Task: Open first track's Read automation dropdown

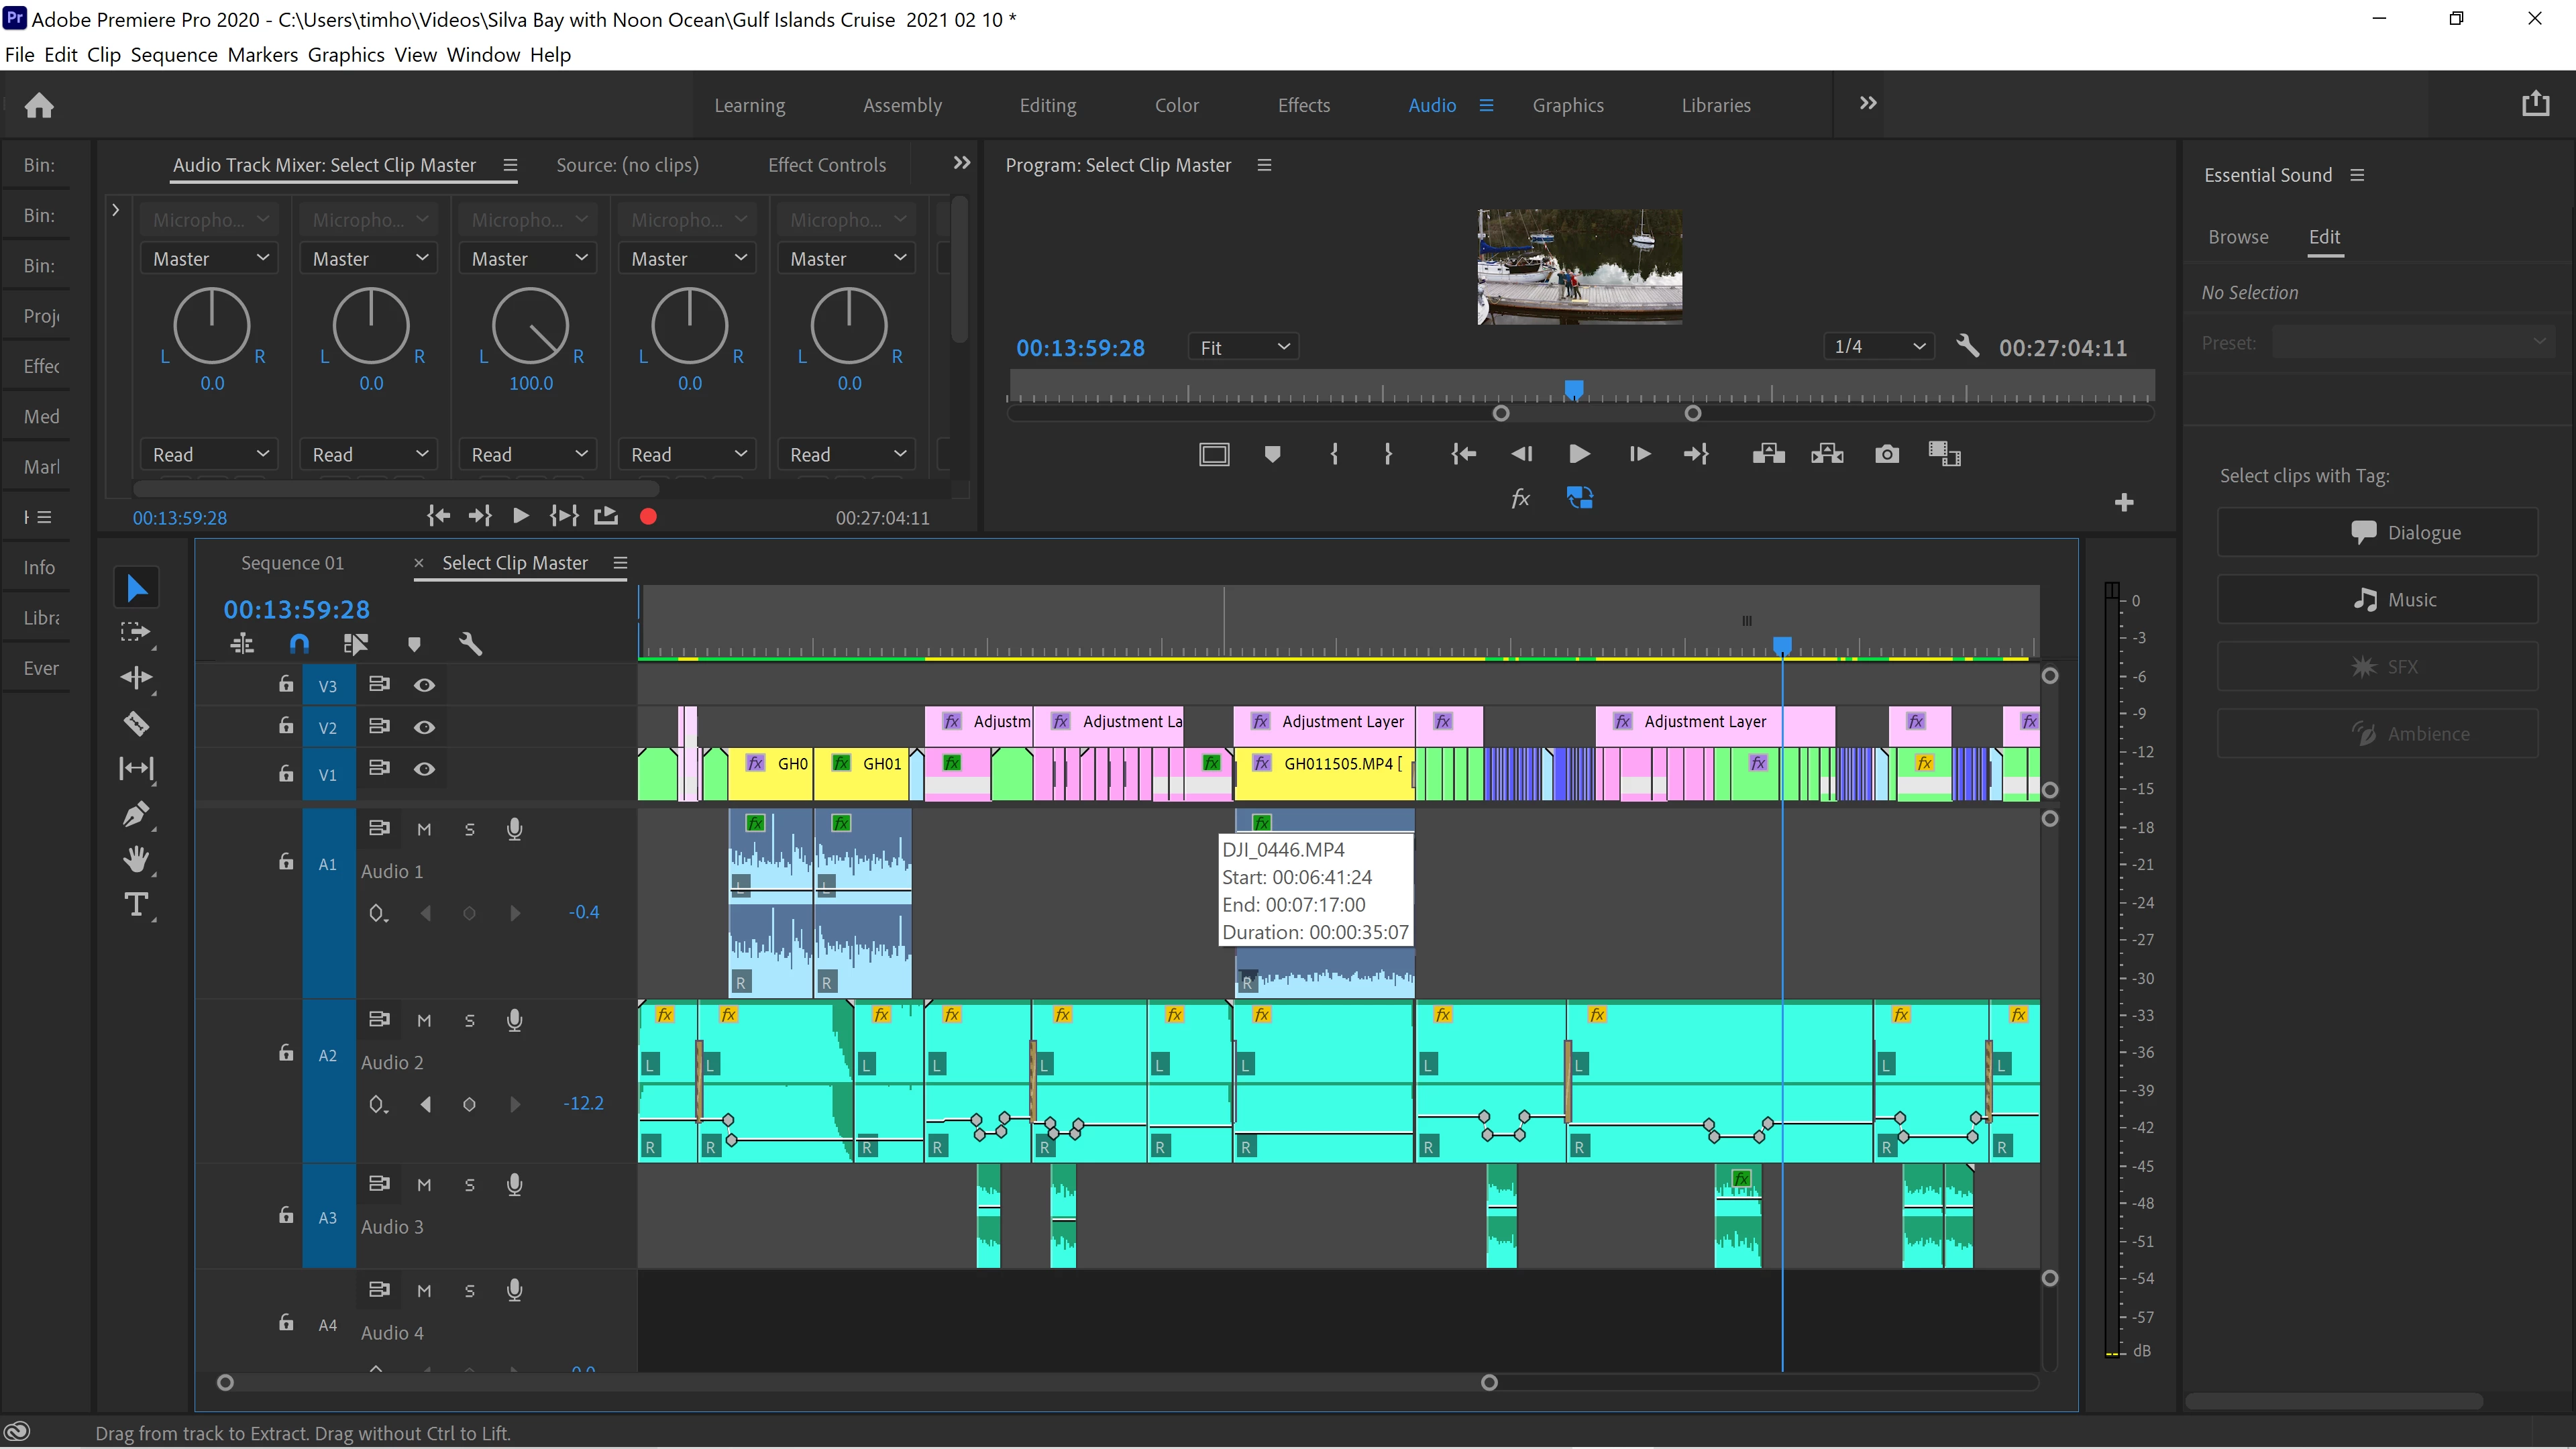Action: click(209, 454)
